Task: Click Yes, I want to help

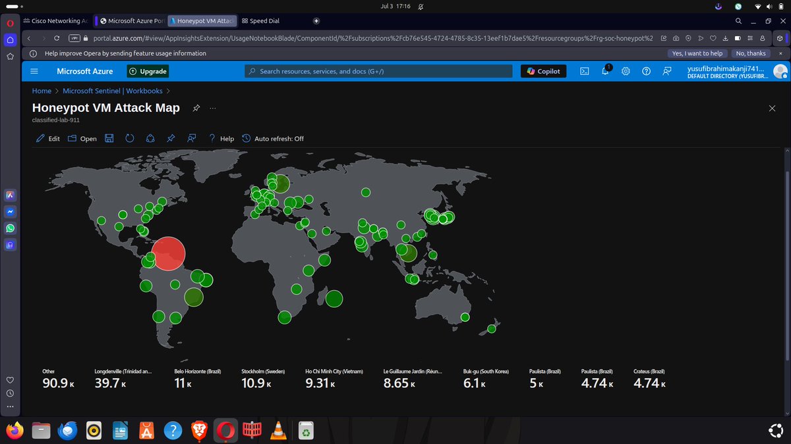Action: tap(697, 53)
